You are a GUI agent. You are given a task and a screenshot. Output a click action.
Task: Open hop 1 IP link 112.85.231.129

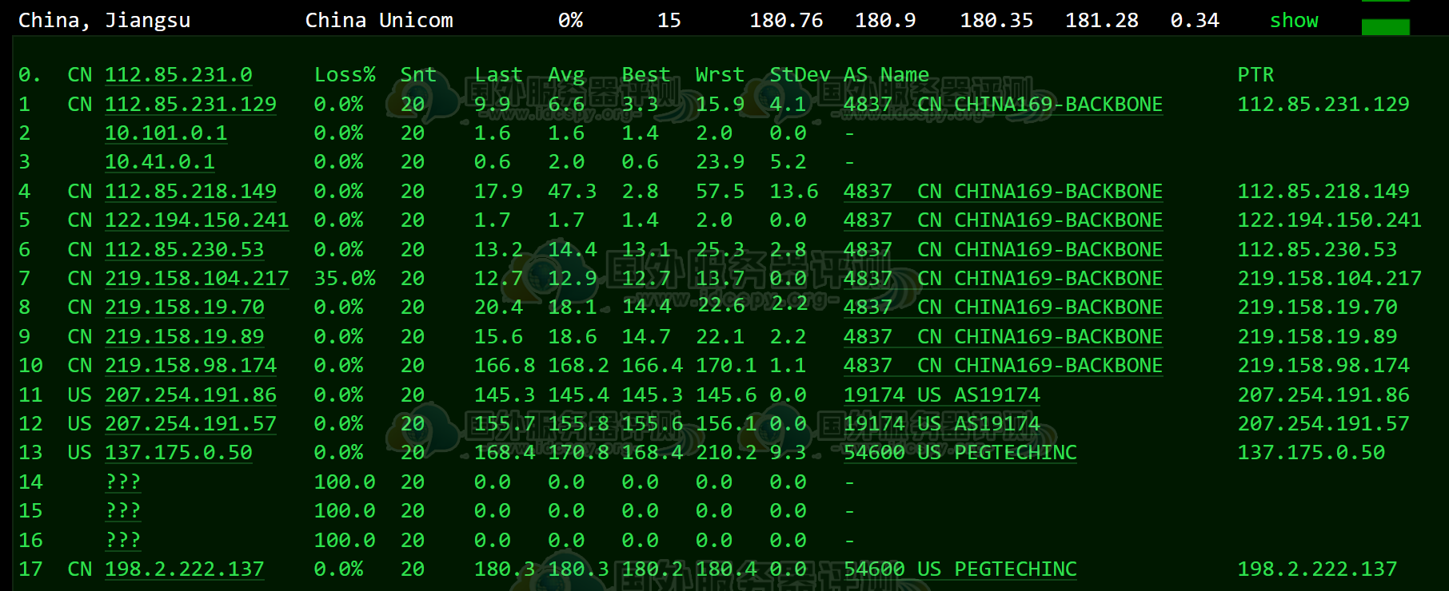190,105
